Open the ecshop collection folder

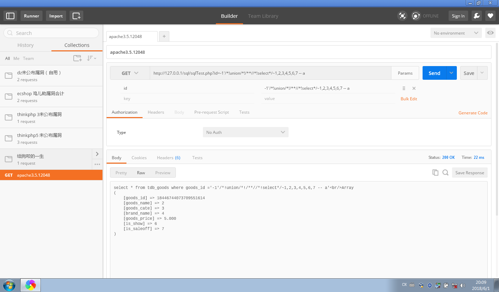51,97
